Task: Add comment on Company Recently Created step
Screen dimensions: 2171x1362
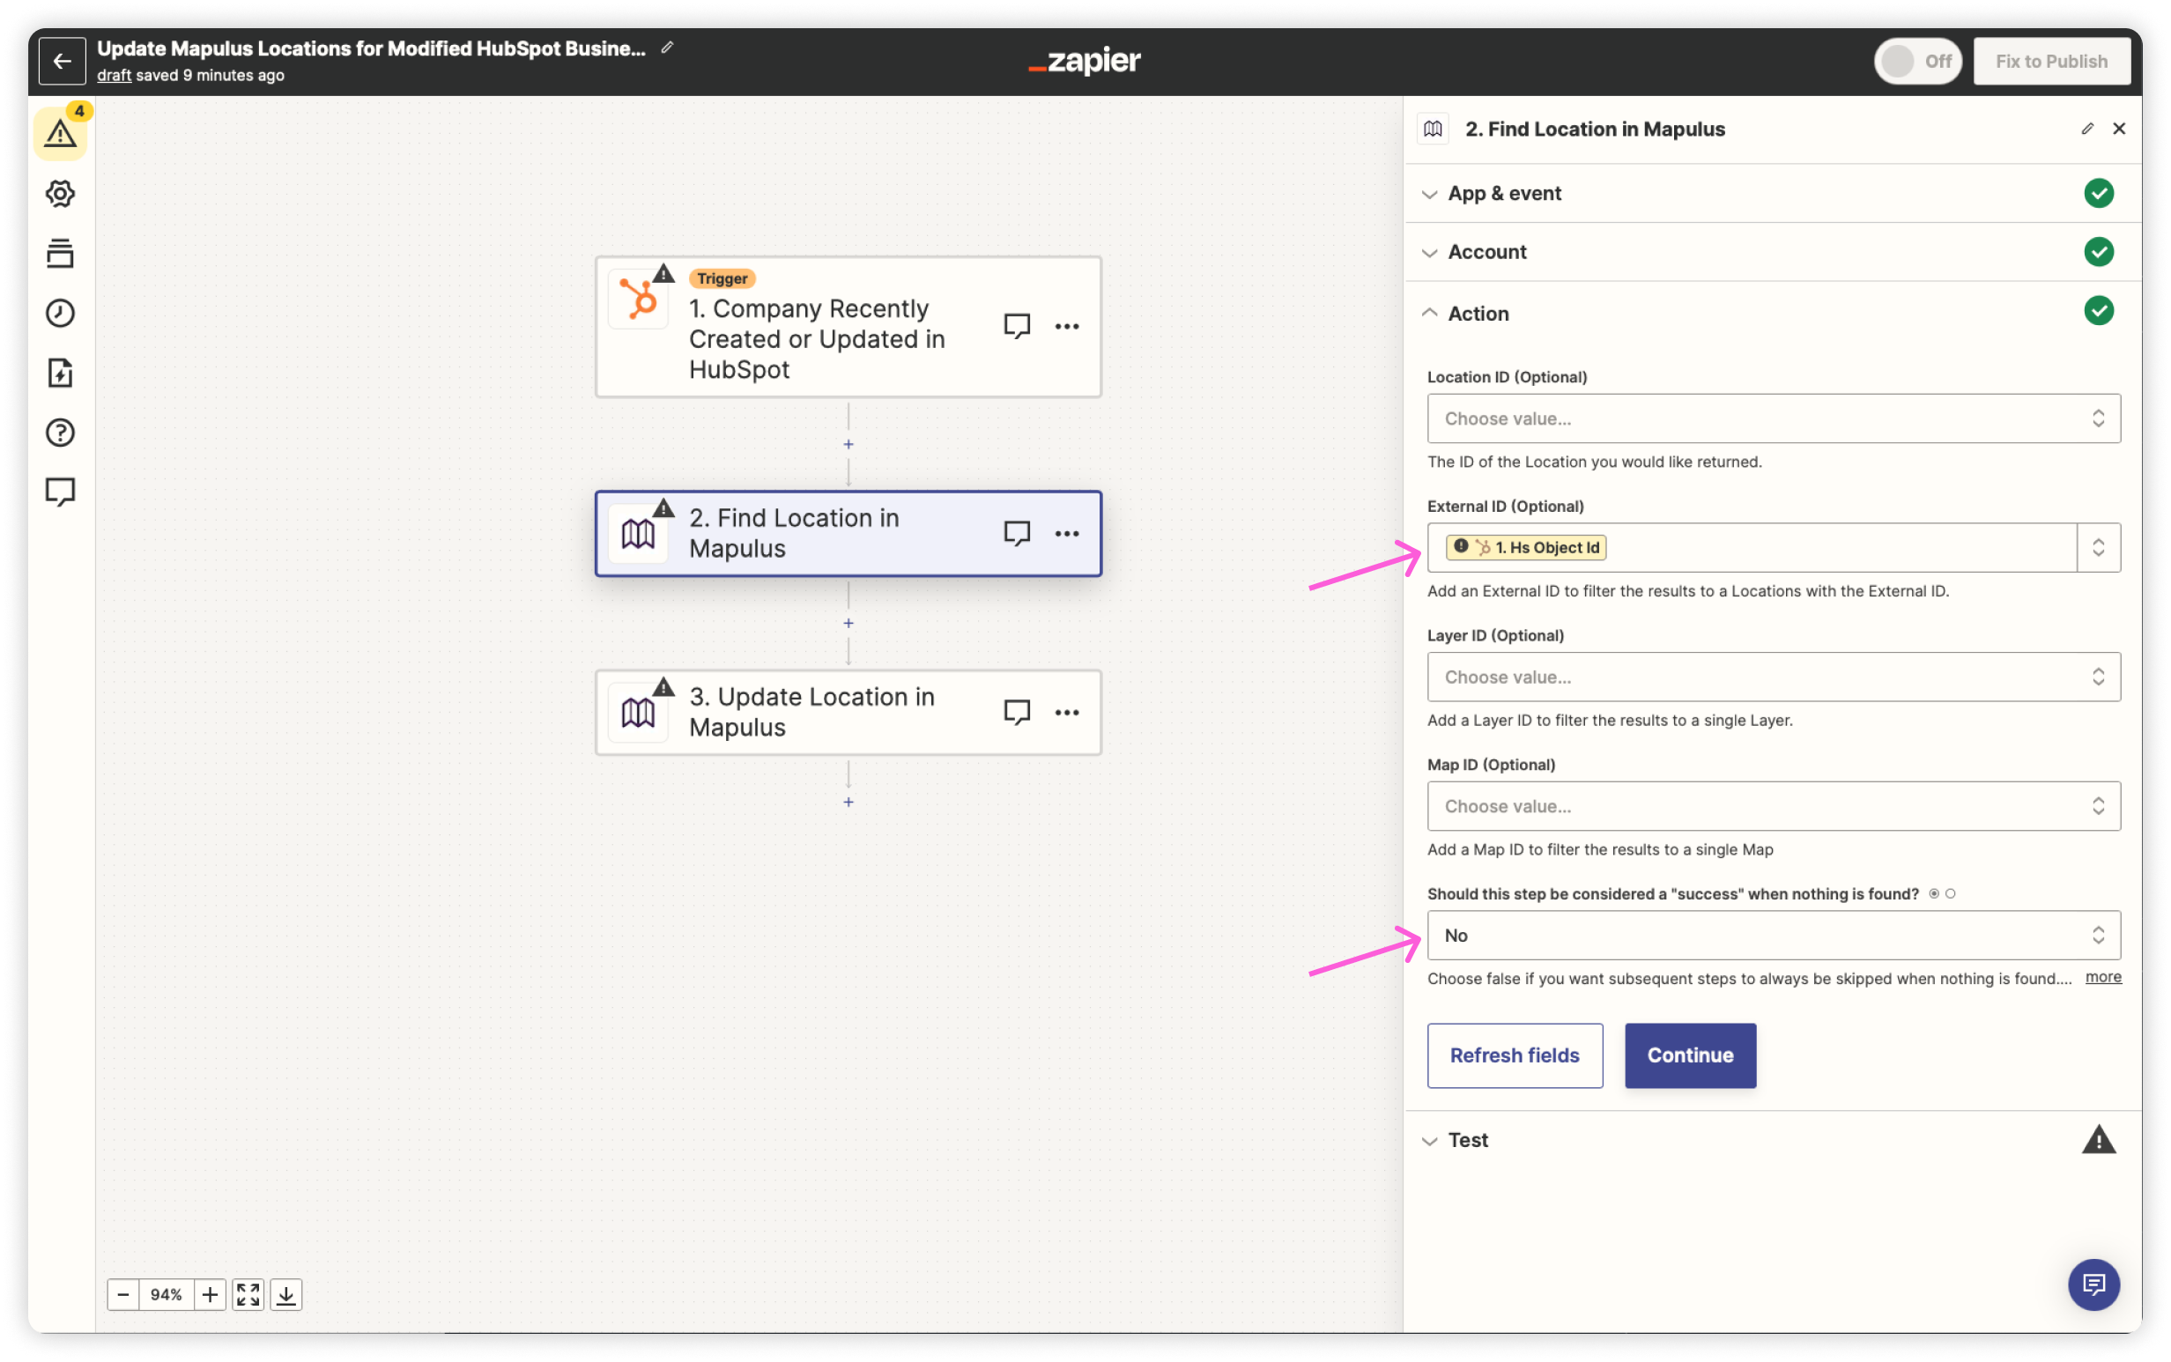Action: (x=1017, y=326)
